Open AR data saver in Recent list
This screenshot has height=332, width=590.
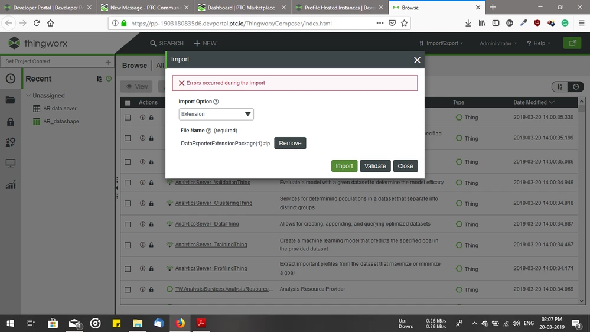coord(60,109)
